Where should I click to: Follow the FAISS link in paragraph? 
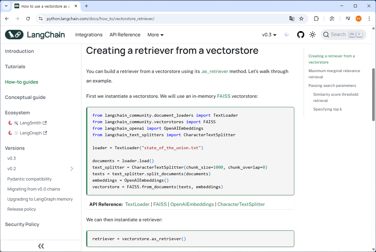[x=224, y=96]
